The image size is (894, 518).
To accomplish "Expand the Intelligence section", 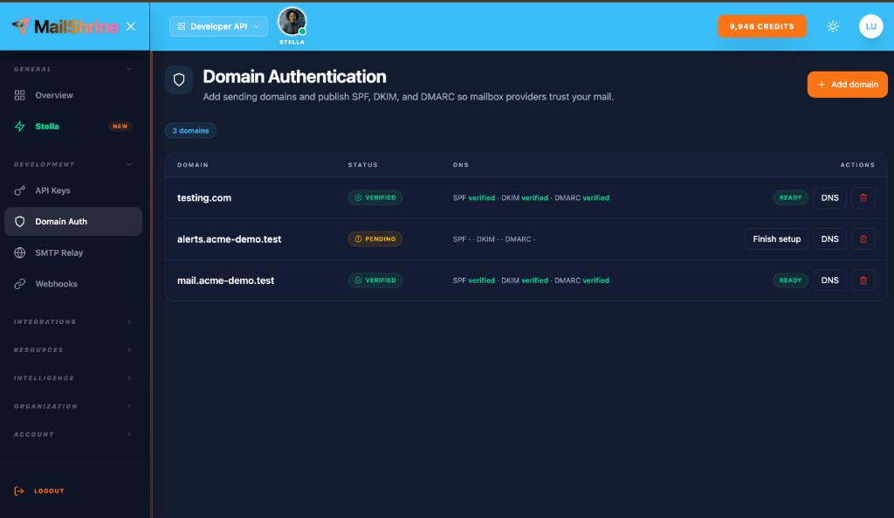I will 73,377.
